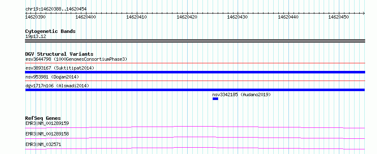Click the chr19:14620388..14620454 coordinate label
This screenshot has height=154, width=377.
point(56,9)
